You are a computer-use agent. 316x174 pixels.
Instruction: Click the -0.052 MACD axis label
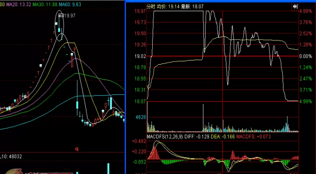click(x=139, y=162)
